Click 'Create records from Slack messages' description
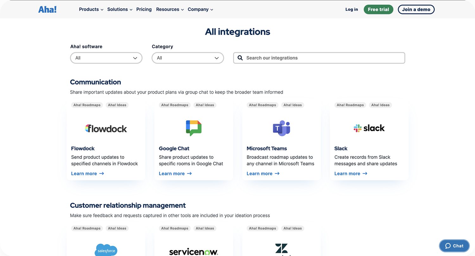475x256 pixels. [x=366, y=160]
